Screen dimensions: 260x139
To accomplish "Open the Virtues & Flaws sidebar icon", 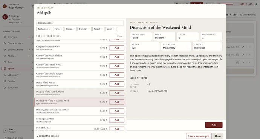I will (x=5, y=50).
